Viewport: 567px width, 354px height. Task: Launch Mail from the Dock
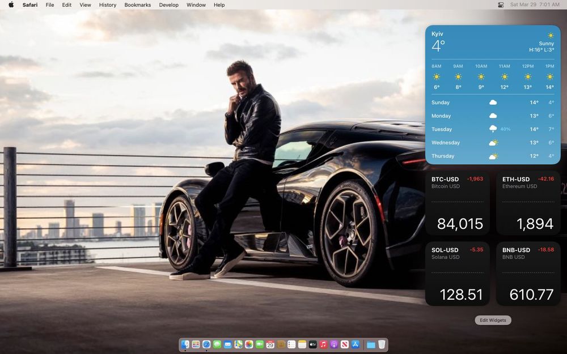coord(227,344)
